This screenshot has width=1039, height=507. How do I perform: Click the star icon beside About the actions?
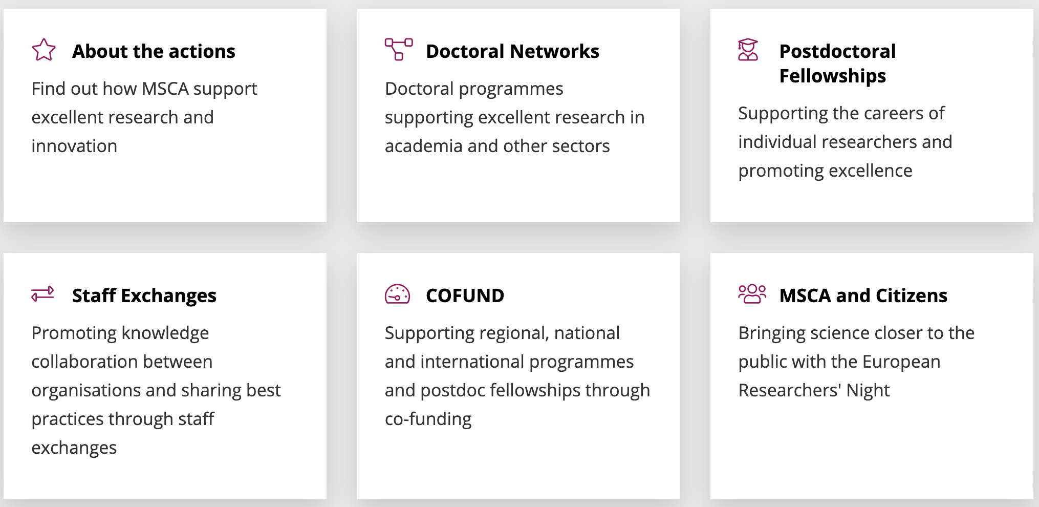point(44,50)
